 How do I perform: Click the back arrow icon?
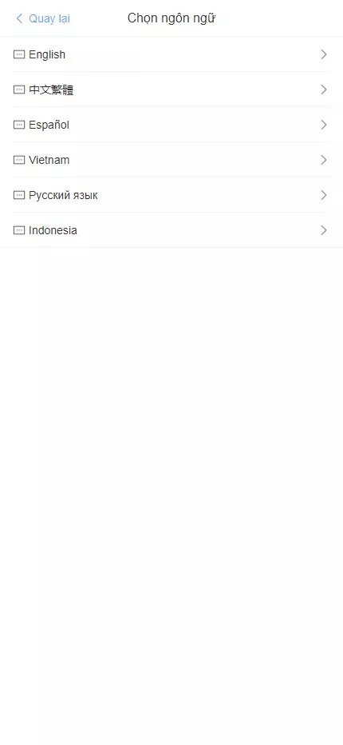pyautogui.click(x=19, y=18)
